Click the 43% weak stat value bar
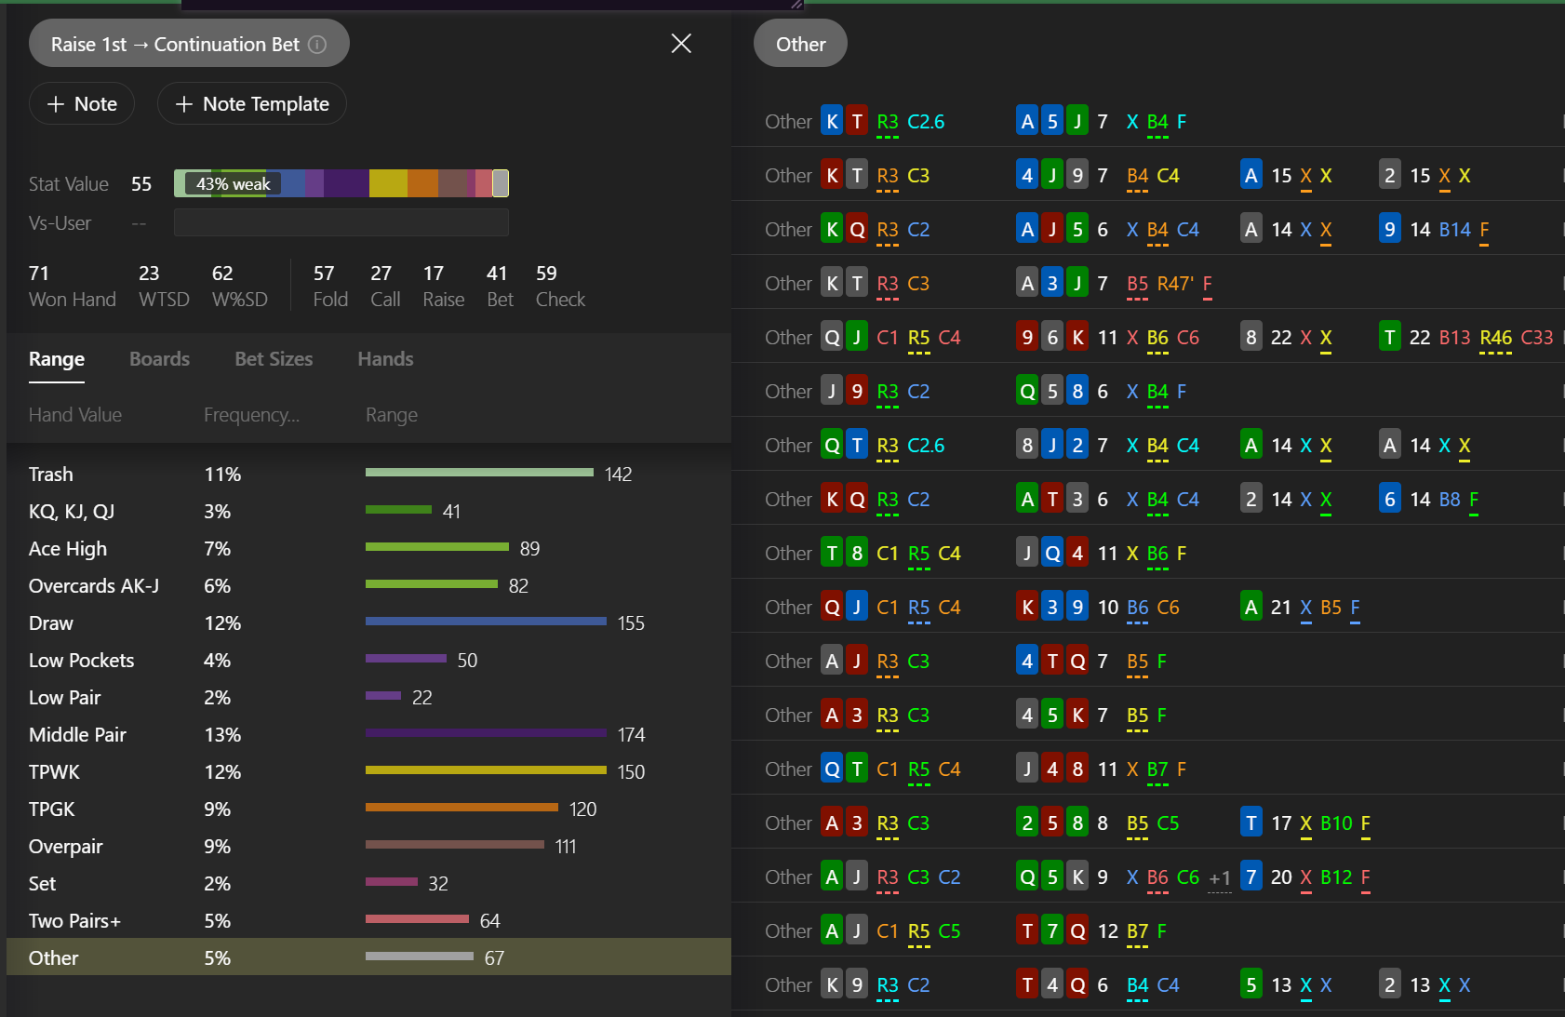This screenshot has width=1565, height=1017. (x=341, y=183)
